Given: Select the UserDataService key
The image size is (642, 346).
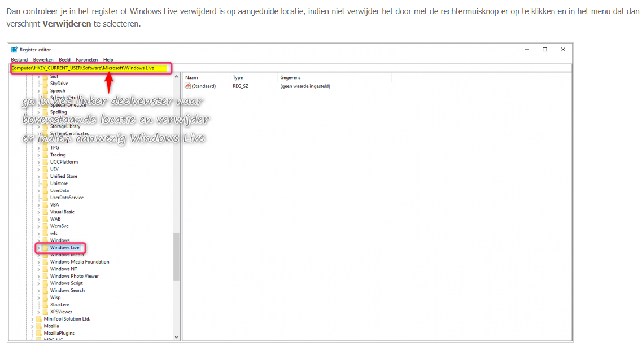Looking at the screenshot, I should pyautogui.click(x=67, y=198).
